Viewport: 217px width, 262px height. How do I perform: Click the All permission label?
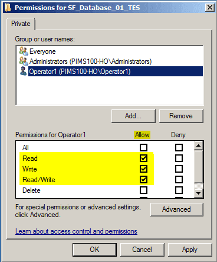point(25,148)
